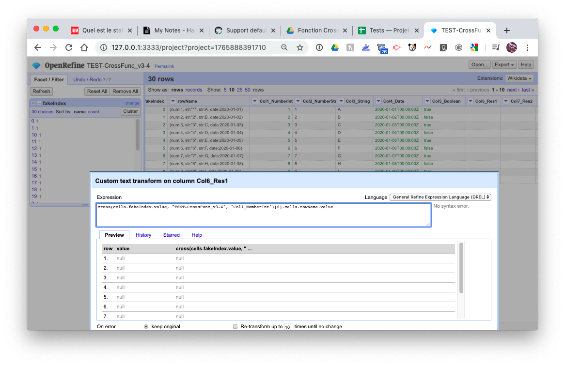This screenshot has height=366, width=565.
Task: Open the expression Language selector
Action: click(x=440, y=197)
